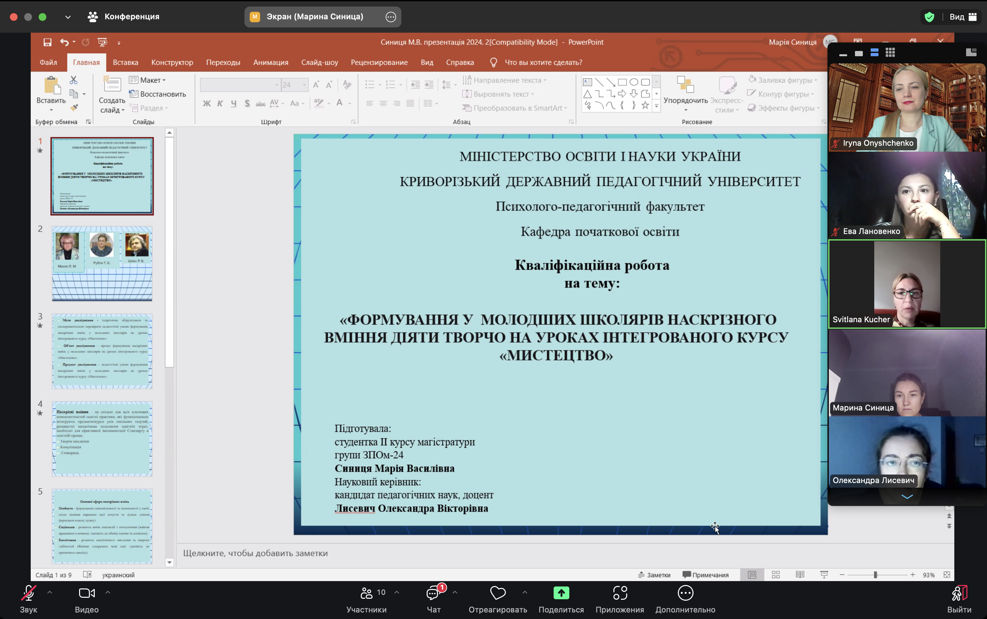This screenshot has height=619, width=987.
Task: Expand the arrow next to Участники
Action: point(397,592)
